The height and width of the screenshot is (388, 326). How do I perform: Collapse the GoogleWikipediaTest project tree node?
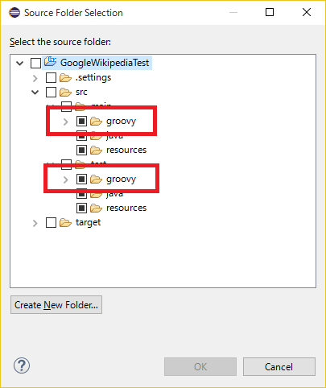click(20, 64)
